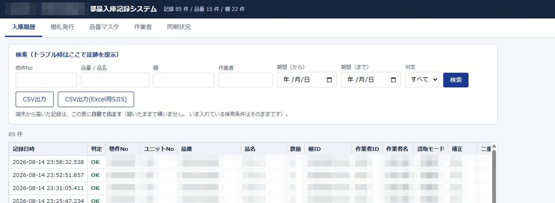Click the ユニットNo column header
555x203 pixels.
pos(159,149)
